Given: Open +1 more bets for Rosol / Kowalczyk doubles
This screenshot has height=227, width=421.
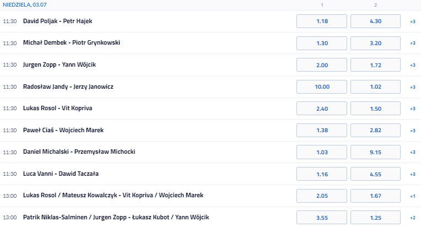Looking at the screenshot, I should [x=412, y=196].
